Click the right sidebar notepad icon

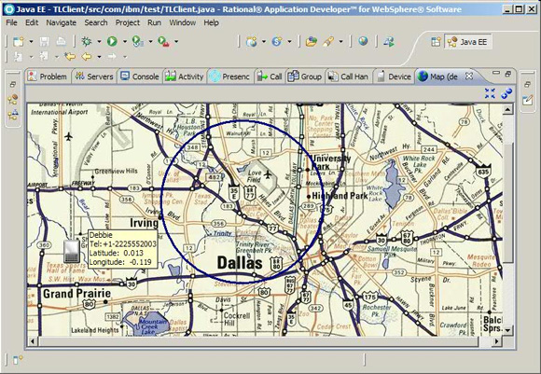pos(528,100)
